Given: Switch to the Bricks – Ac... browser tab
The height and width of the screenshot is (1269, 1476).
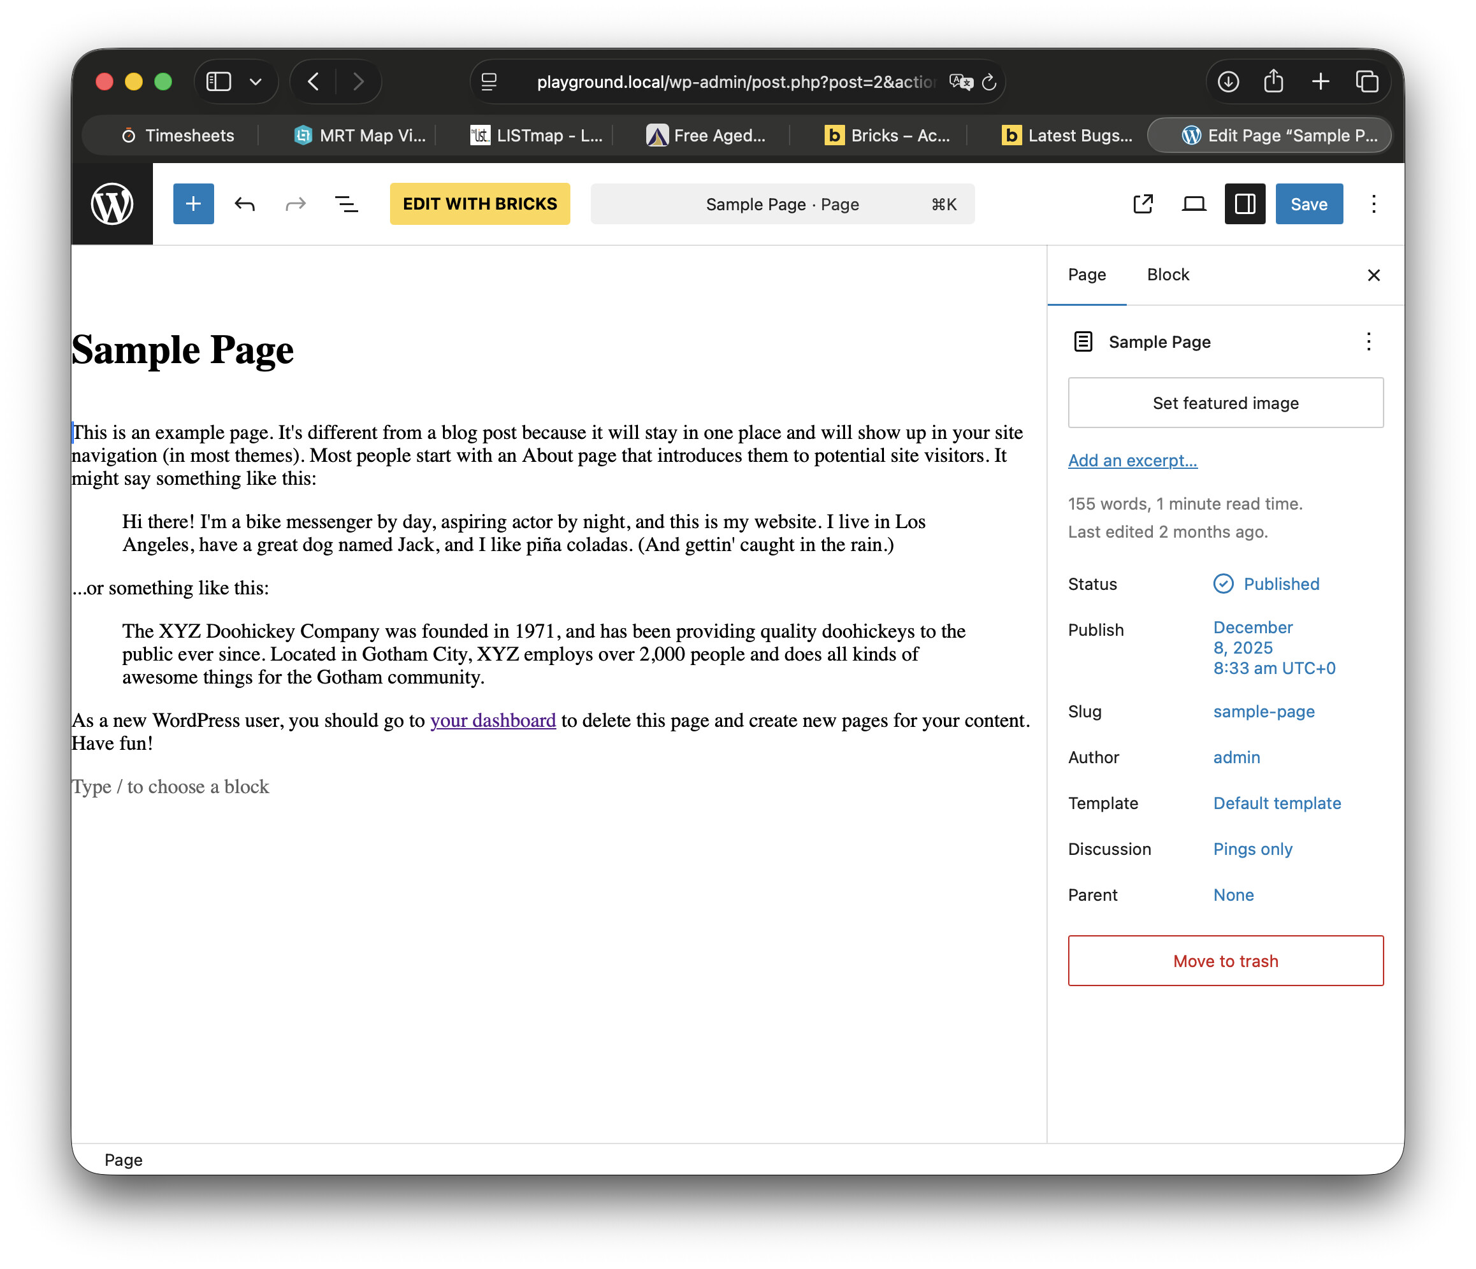Looking at the screenshot, I should [x=888, y=135].
